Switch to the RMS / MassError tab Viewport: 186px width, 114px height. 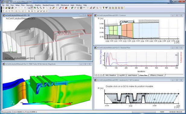(111, 75)
